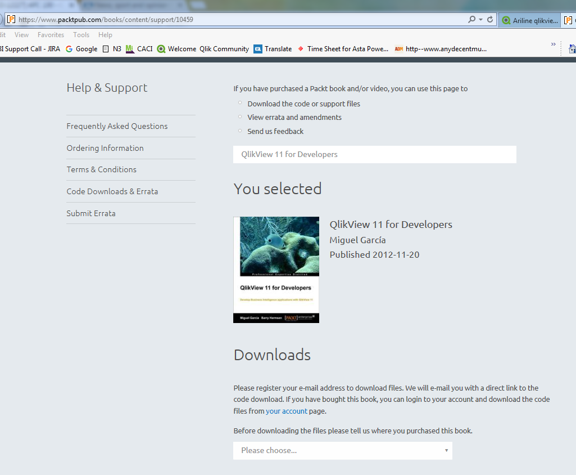Click the QlikView book cover thumbnail
The width and height of the screenshot is (576, 475).
point(276,270)
